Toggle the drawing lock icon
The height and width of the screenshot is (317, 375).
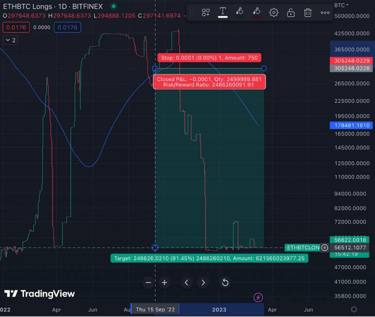click(291, 12)
